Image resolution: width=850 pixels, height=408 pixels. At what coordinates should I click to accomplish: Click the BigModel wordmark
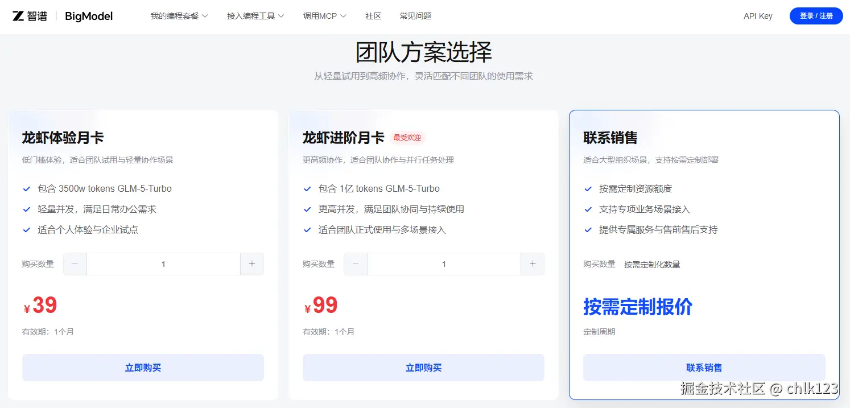[88, 16]
